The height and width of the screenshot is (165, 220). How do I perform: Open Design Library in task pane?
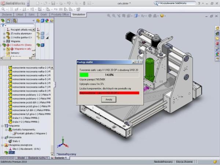217,33
